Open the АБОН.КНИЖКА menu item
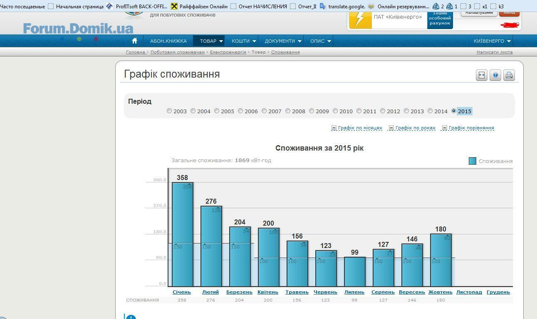This screenshot has width=537, height=319. pyautogui.click(x=168, y=41)
